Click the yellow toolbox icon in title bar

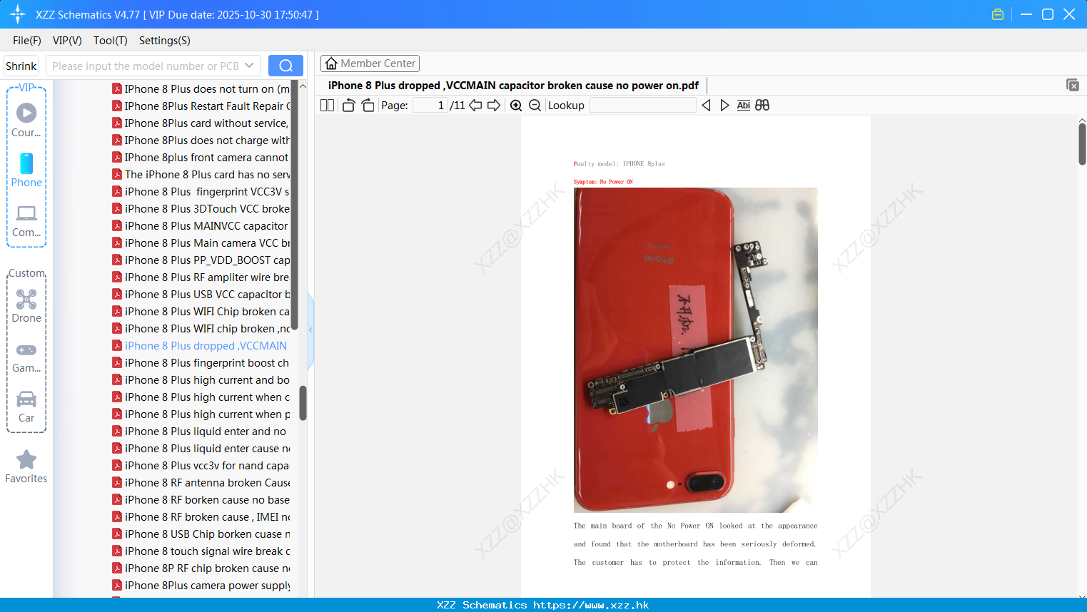click(x=998, y=14)
